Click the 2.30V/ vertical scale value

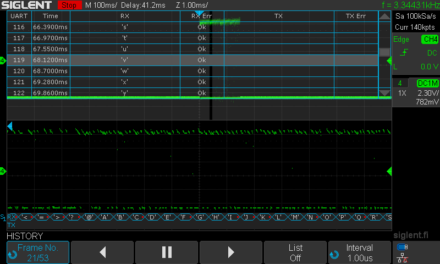(428, 93)
